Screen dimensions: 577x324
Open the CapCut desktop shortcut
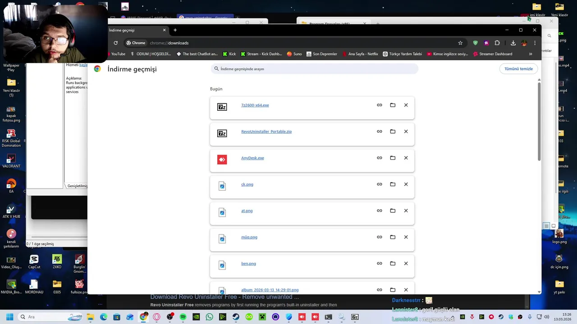coord(34,262)
